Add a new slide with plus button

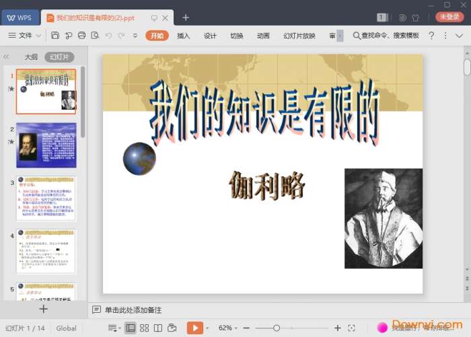tap(43, 309)
